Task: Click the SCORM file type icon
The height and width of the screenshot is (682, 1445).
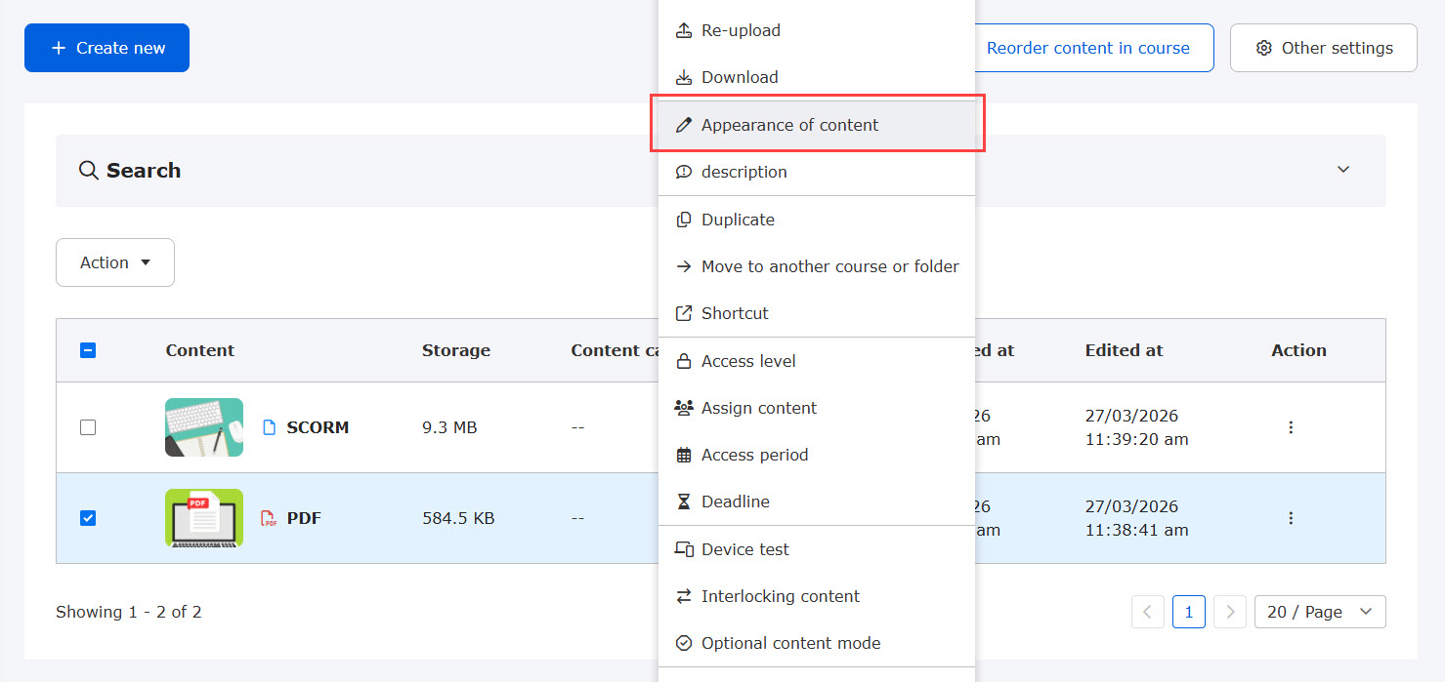Action: click(270, 427)
